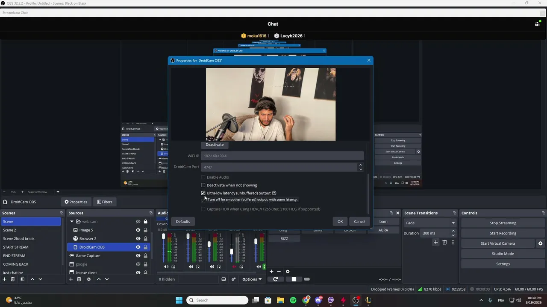Remove soundboard item with minus icon

pyautogui.click(x=279, y=272)
